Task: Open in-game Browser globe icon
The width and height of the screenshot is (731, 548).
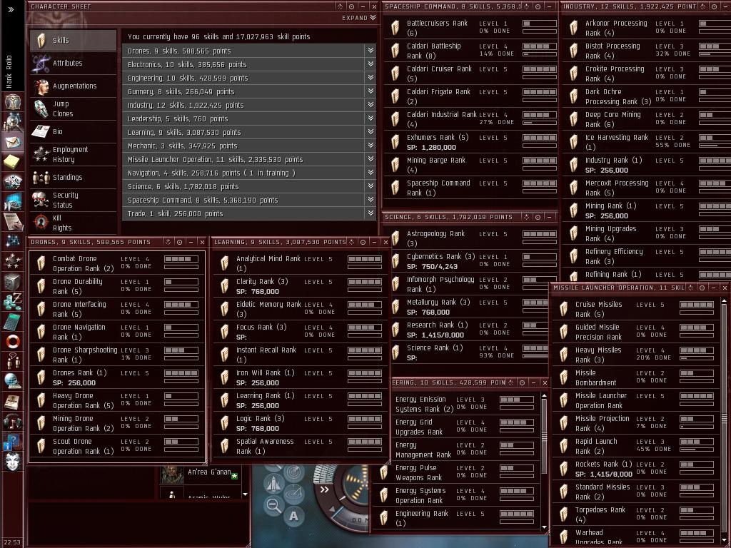Action: pyautogui.click(x=12, y=382)
